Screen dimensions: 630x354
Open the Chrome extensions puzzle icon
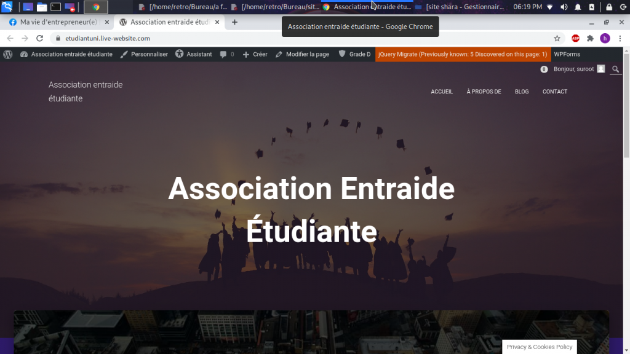pyautogui.click(x=590, y=38)
